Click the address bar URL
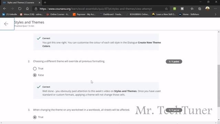The height and width of the screenshot is (124, 220). 96,9
